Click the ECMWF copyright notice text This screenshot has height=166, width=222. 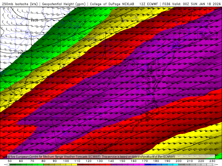(x=91, y=157)
